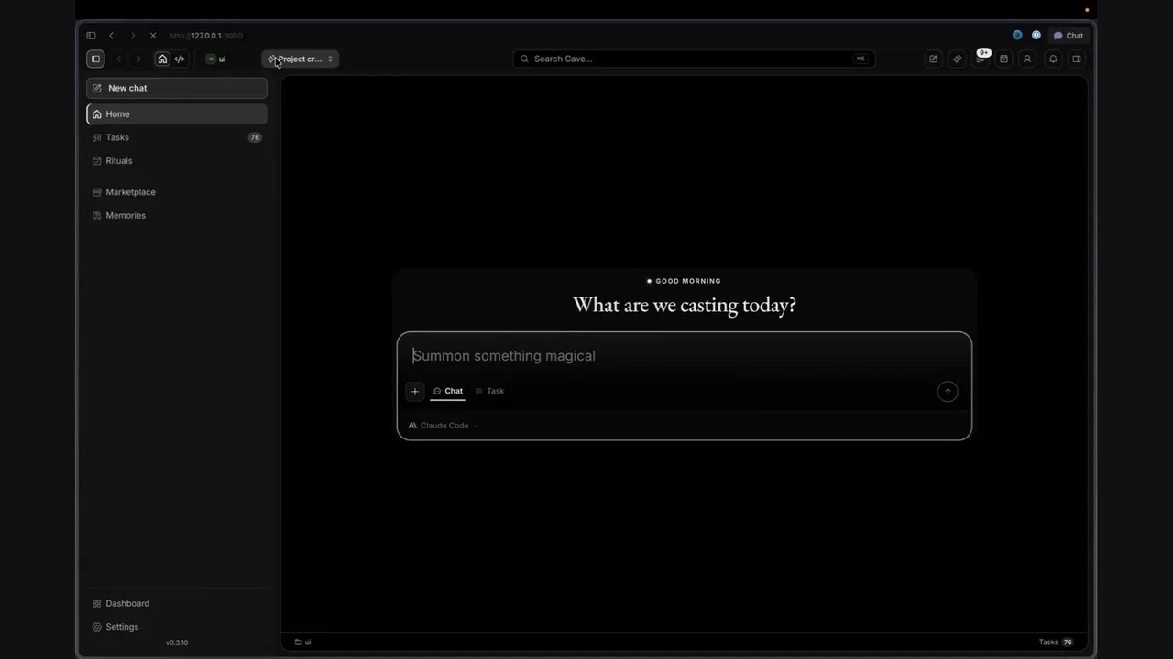Click Tasks 76 in the status bar
The height and width of the screenshot is (659, 1173).
(1056, 643)
